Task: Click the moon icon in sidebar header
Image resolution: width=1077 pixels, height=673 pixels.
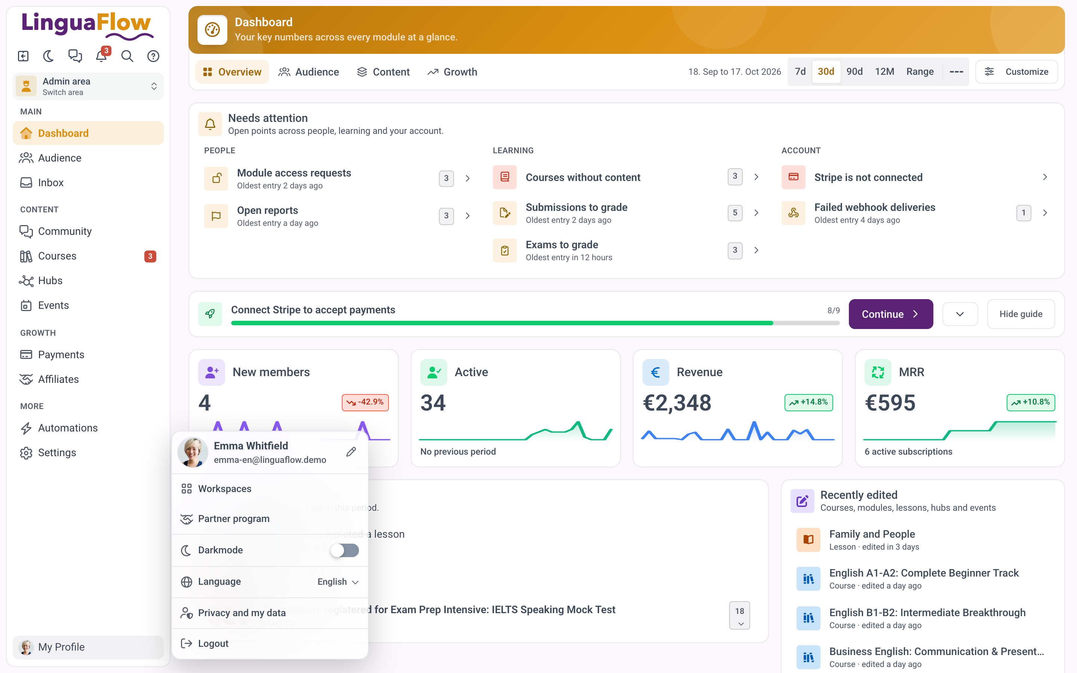Action: (x=49, y=56)
